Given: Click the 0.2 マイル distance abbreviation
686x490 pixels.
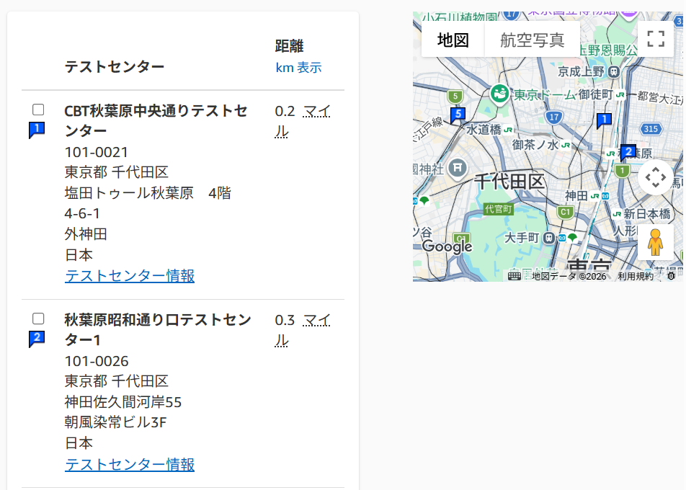Looking at the screenshot, I should click(x=303, y=121).
